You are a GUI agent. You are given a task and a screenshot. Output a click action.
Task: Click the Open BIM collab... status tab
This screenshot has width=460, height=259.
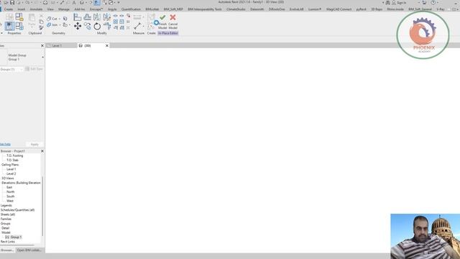[x=29, y=250]
